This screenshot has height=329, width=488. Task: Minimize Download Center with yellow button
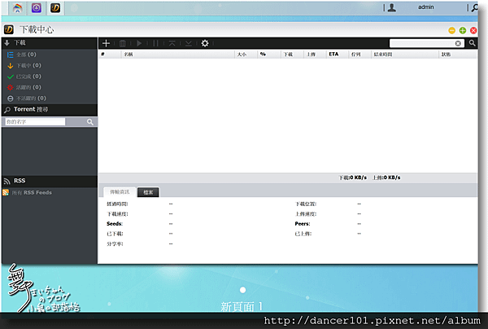coord(451,30)
